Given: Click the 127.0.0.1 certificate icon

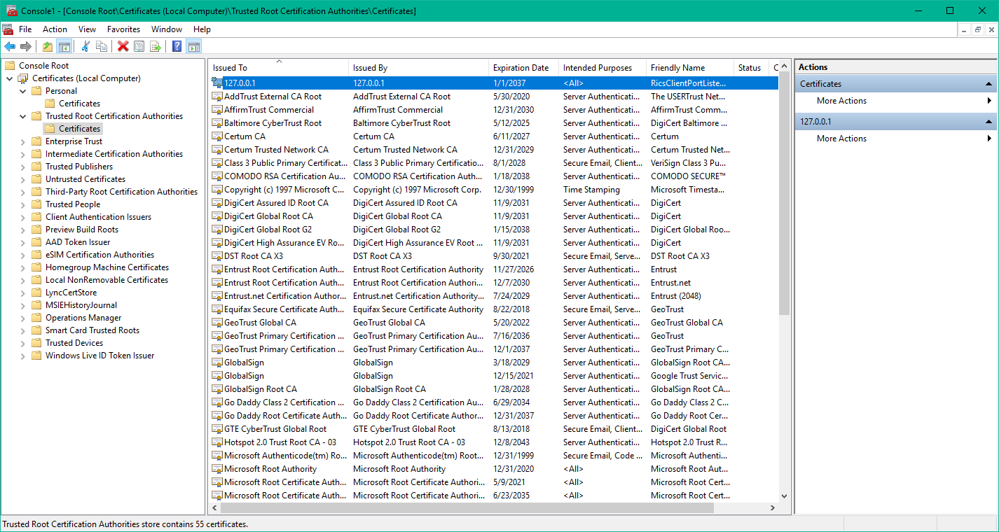Looking at the screenshot, I should pyautogui.click(x=217, y=83).
